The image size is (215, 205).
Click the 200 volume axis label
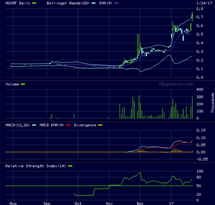tap(200, 104)
